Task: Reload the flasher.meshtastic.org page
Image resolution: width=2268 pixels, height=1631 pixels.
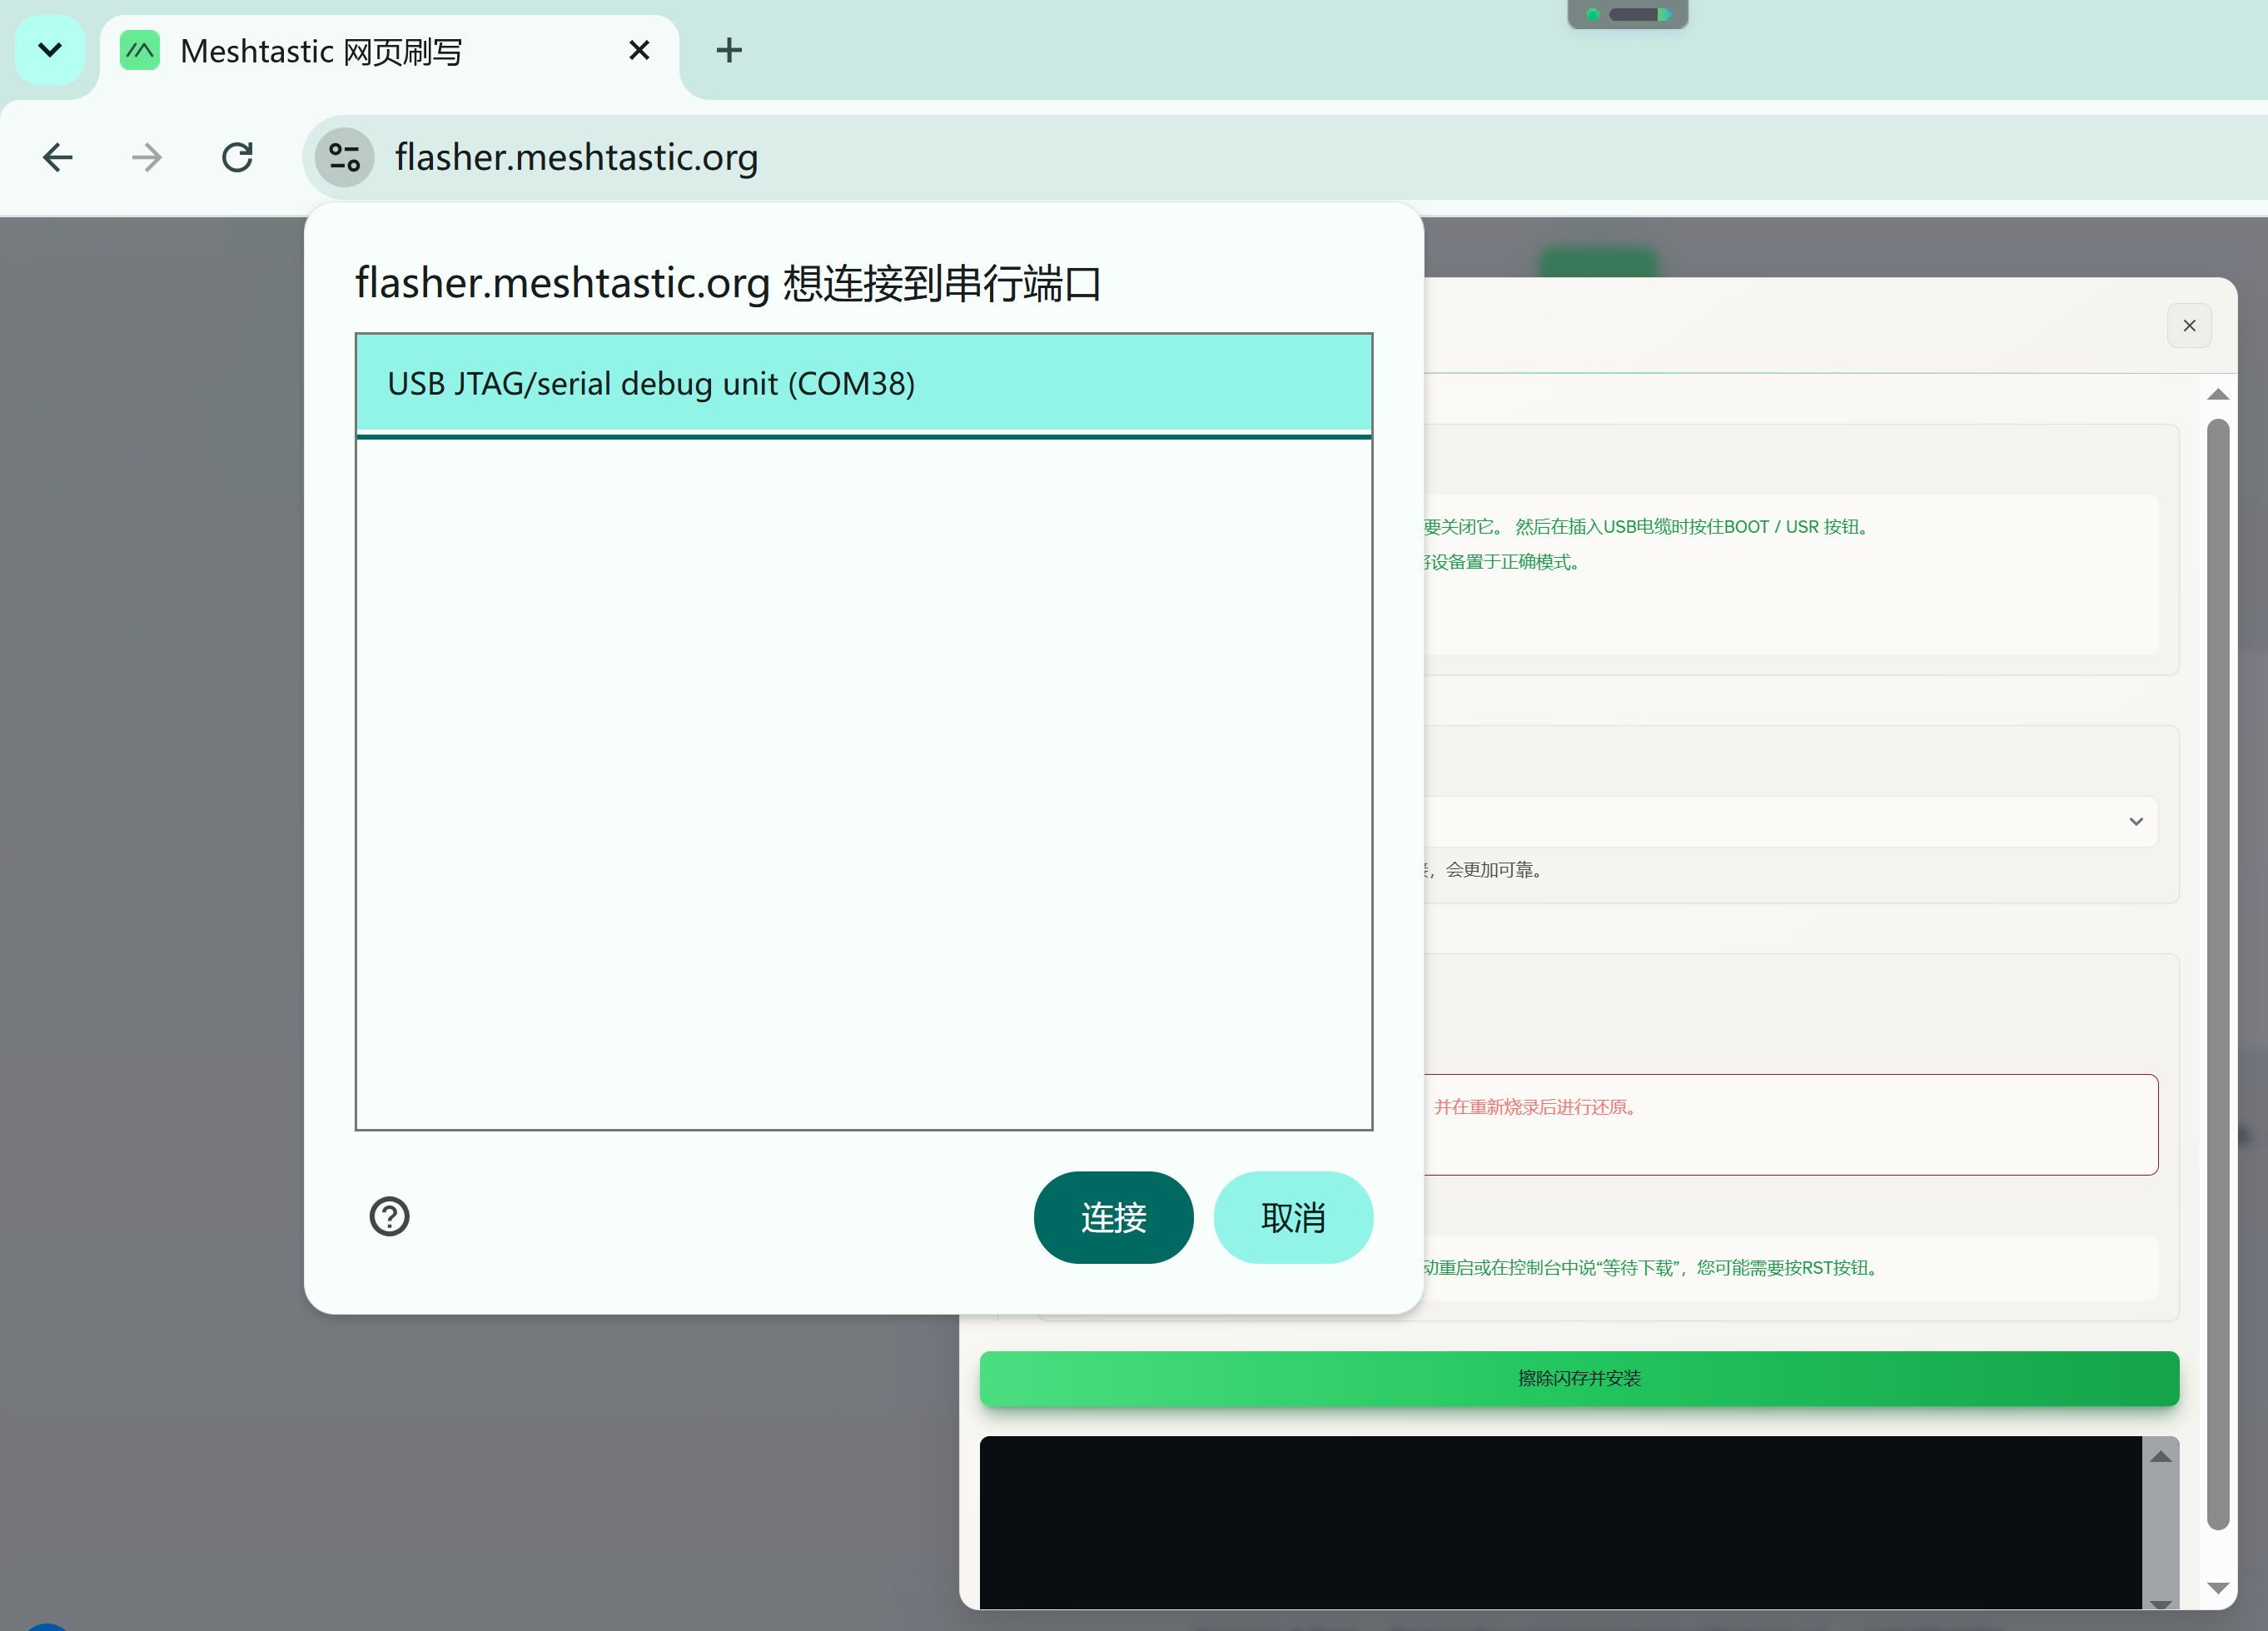Action: point(237,157)
